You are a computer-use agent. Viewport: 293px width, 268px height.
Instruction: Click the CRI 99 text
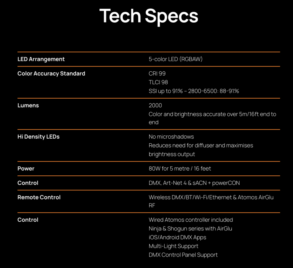tap(157, 74)
